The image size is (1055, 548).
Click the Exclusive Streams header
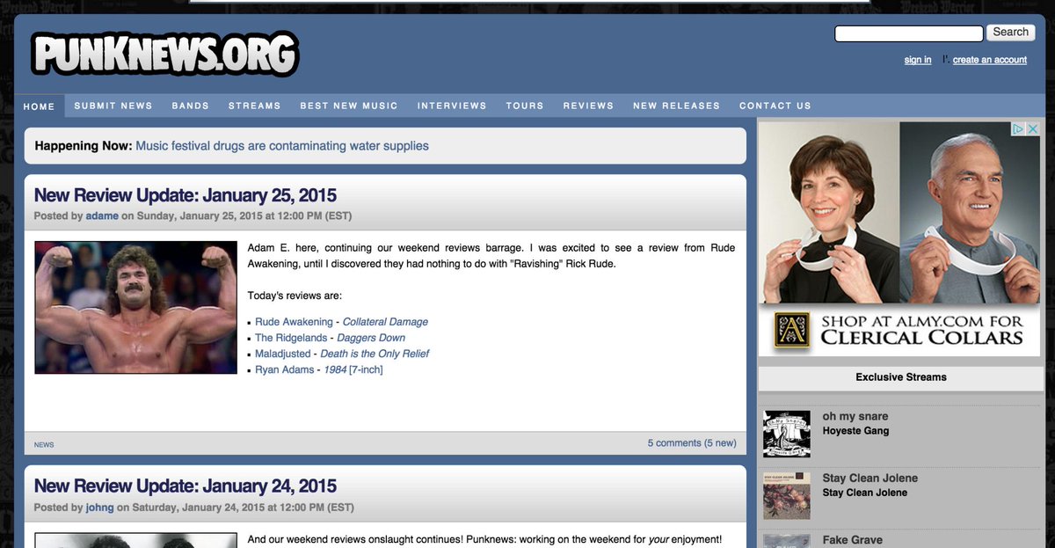point(901,377)
